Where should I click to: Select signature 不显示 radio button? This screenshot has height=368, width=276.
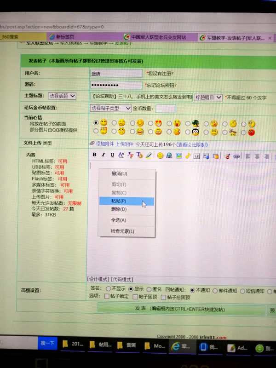pyautogui.click(x=109, y=288)
